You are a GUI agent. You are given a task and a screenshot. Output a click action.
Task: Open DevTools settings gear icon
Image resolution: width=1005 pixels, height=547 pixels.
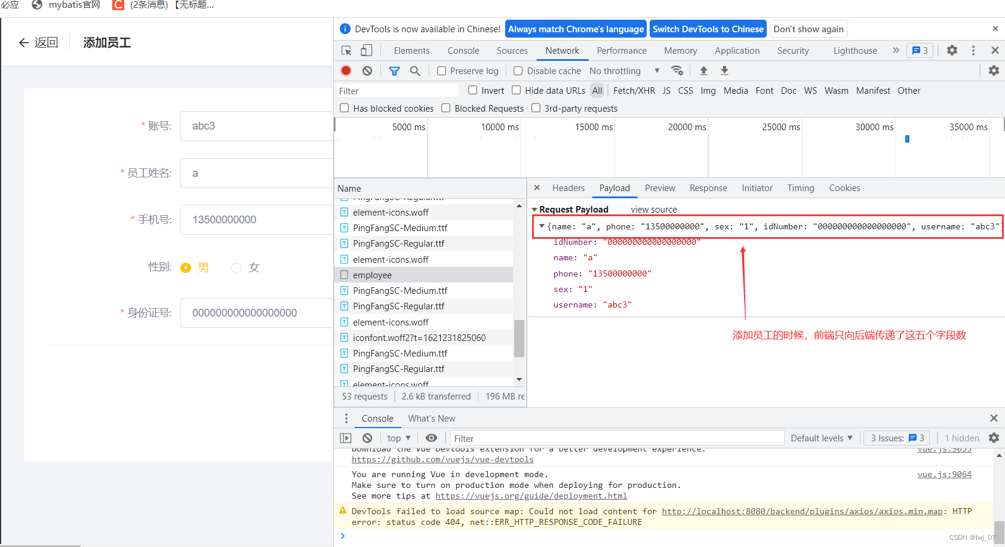[952, 50]
